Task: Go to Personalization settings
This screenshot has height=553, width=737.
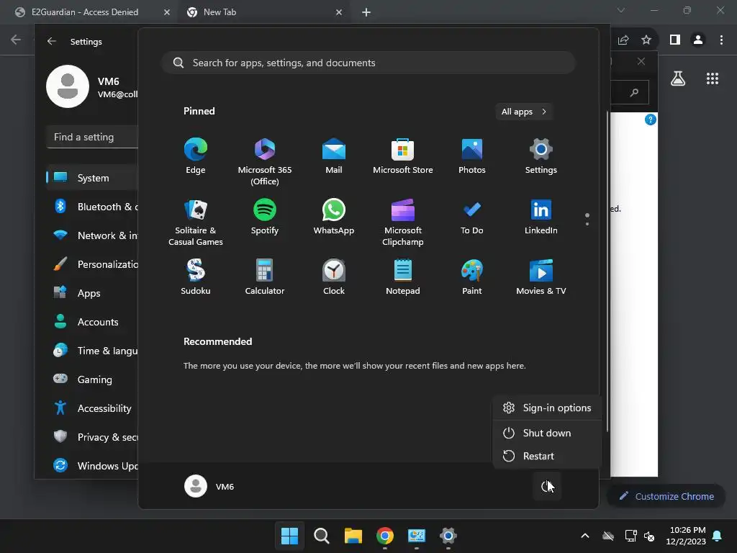Action: point(92,264)
